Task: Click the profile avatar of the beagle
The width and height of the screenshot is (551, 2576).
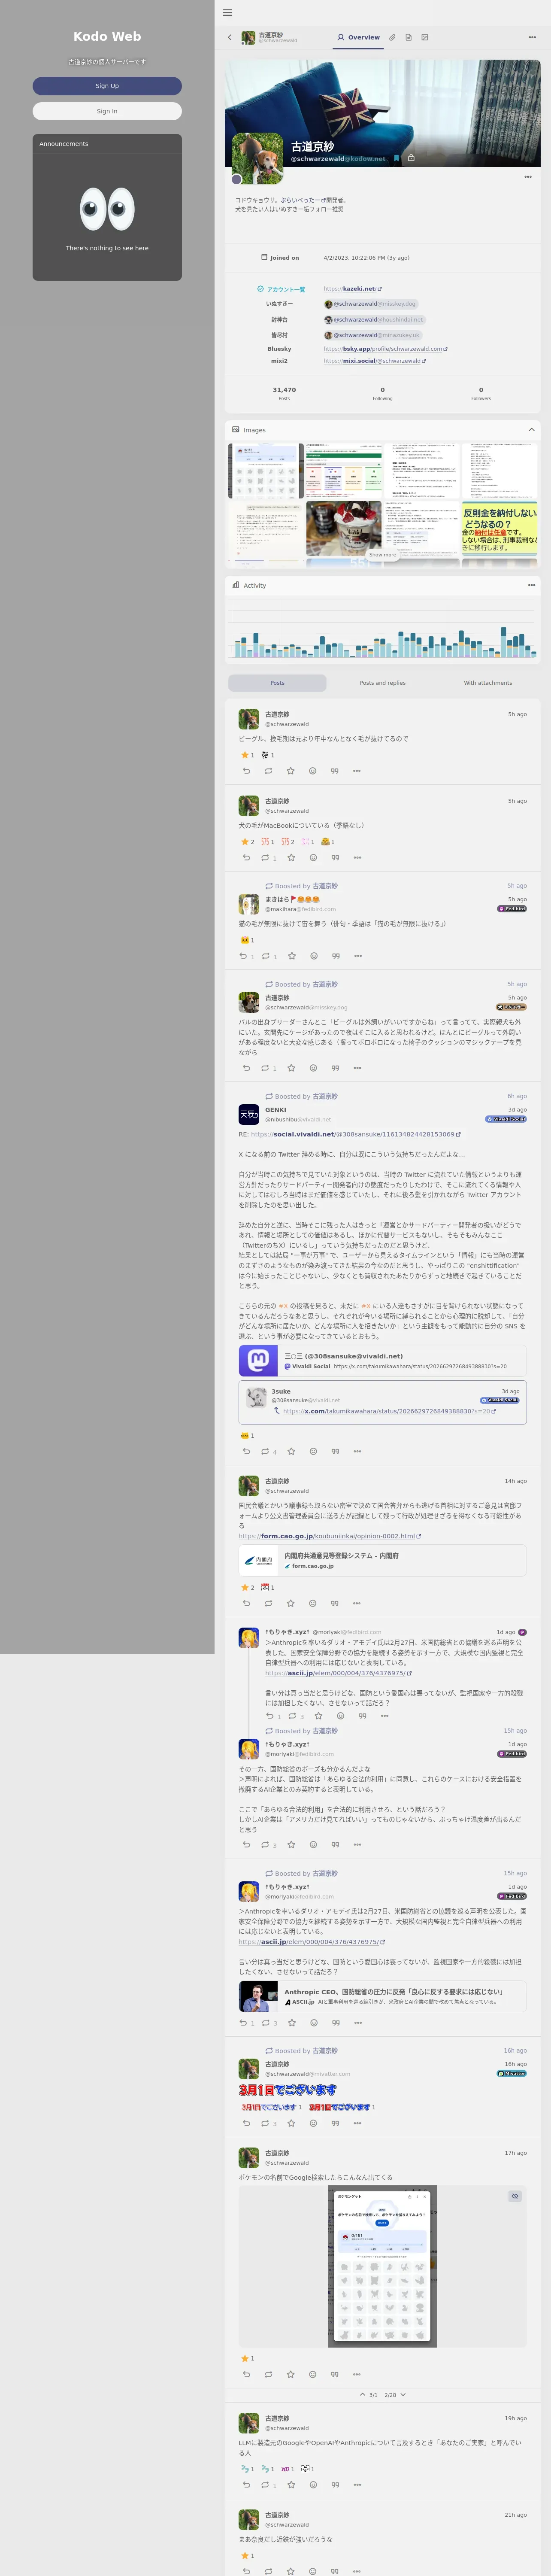Action: pyautogui.click(x=257, y=159)
